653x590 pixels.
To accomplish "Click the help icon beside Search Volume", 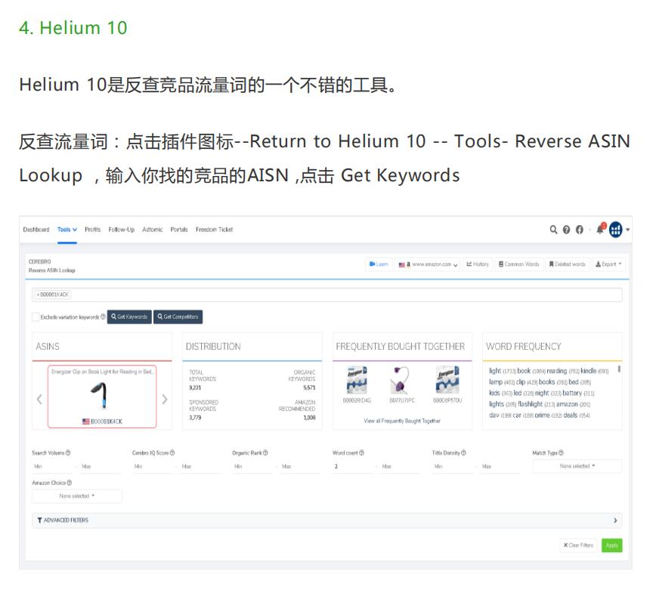I will (x=68, y=453).
